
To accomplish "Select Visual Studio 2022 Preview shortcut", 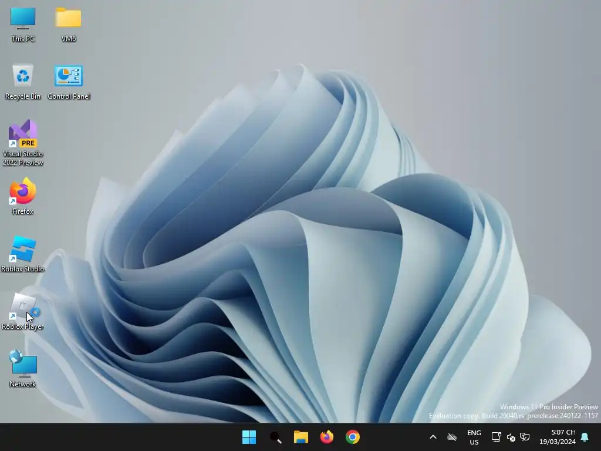I will pyautogui.click(x=23, y=143).
